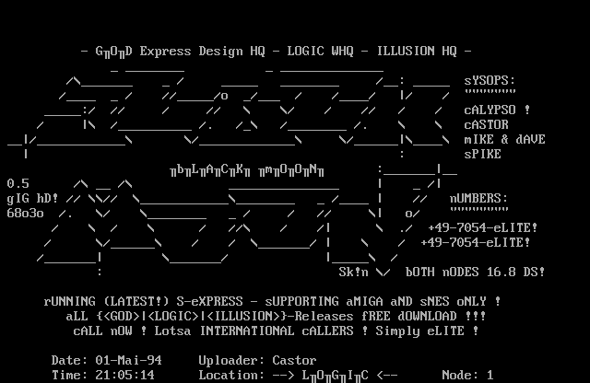The width and height of the screenshot is (590, 383).
Task: Click the nUMBERS: heading
Action: [478, 198]
